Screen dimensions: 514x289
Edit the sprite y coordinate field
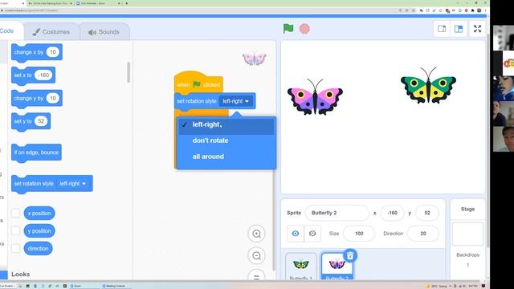click(426, 213)
